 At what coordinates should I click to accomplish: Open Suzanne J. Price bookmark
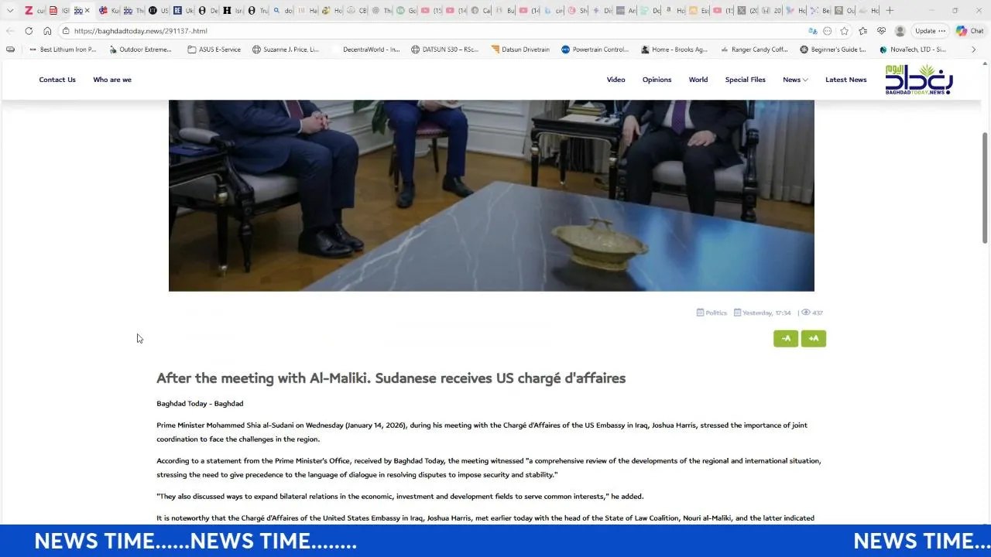(x=286, y=50)
